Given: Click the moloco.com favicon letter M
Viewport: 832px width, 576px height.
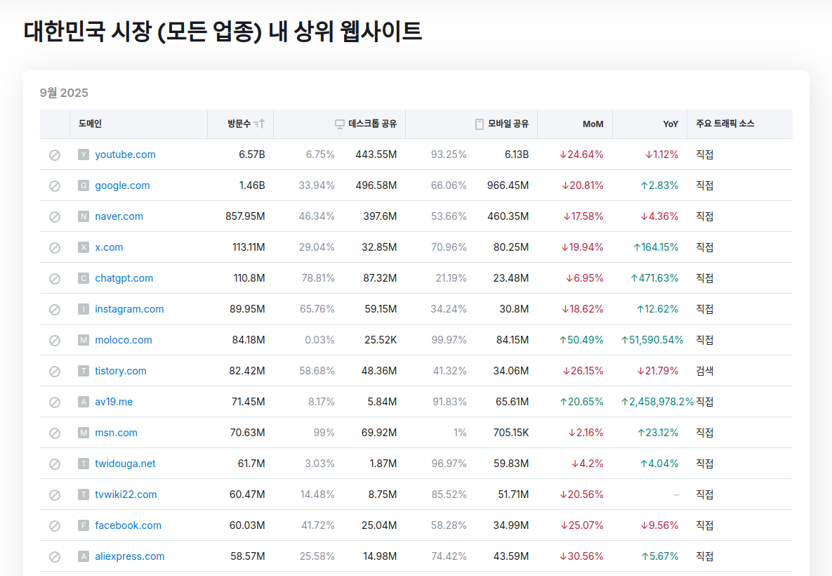Looking at the screenshot, I should 84,340.
